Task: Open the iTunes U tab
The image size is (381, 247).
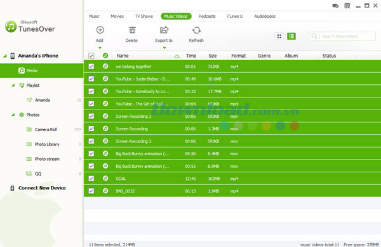Action: pos(235,16)
